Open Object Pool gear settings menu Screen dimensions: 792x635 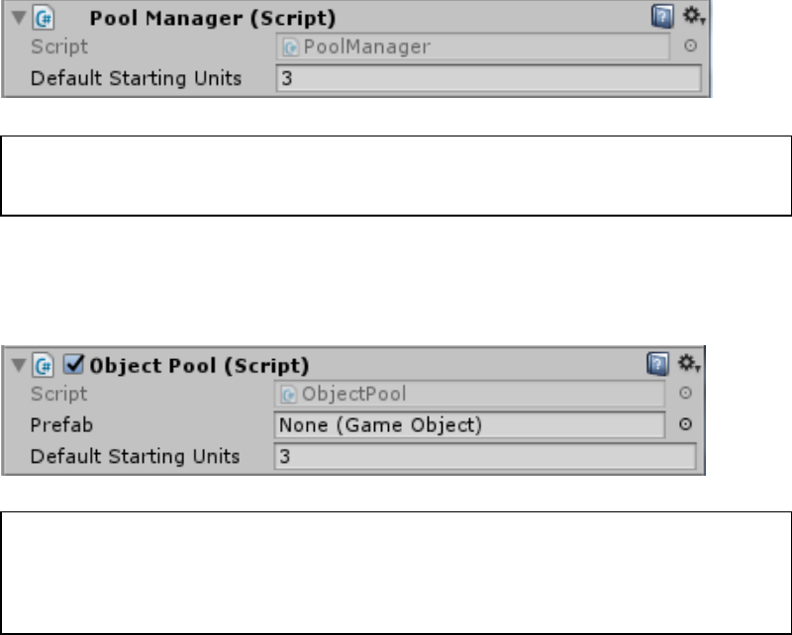(x=681, y=365)
